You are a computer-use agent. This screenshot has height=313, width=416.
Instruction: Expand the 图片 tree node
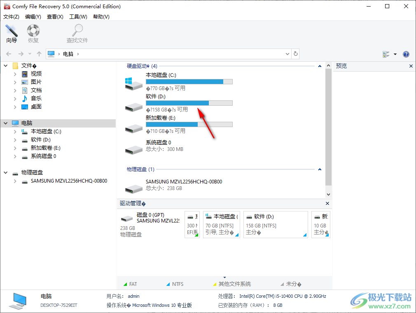click(x=15, y=82)
